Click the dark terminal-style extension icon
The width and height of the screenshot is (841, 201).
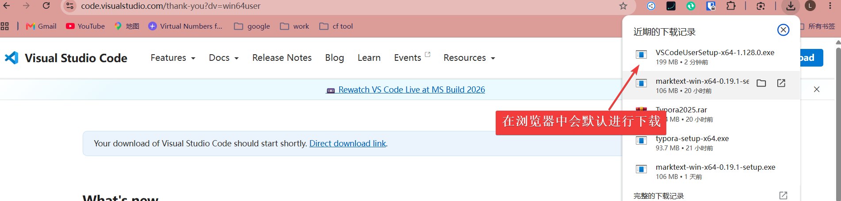(671, 6)
